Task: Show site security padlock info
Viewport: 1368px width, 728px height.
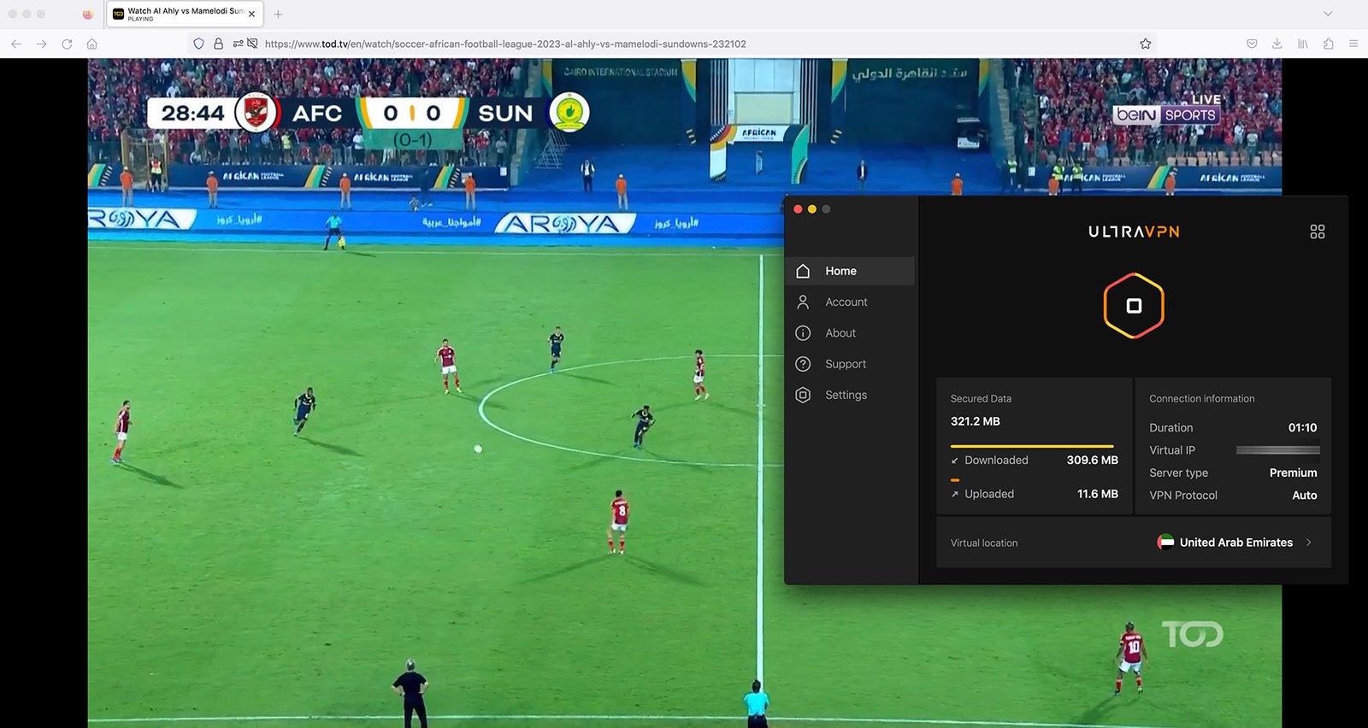Action: [x=218, y=44]
